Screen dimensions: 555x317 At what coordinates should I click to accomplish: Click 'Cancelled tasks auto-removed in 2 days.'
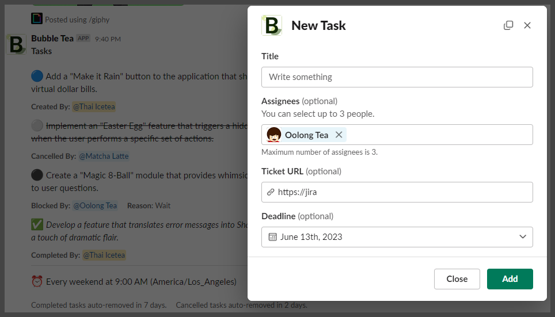pyautogui.click(x=241, y=305)
